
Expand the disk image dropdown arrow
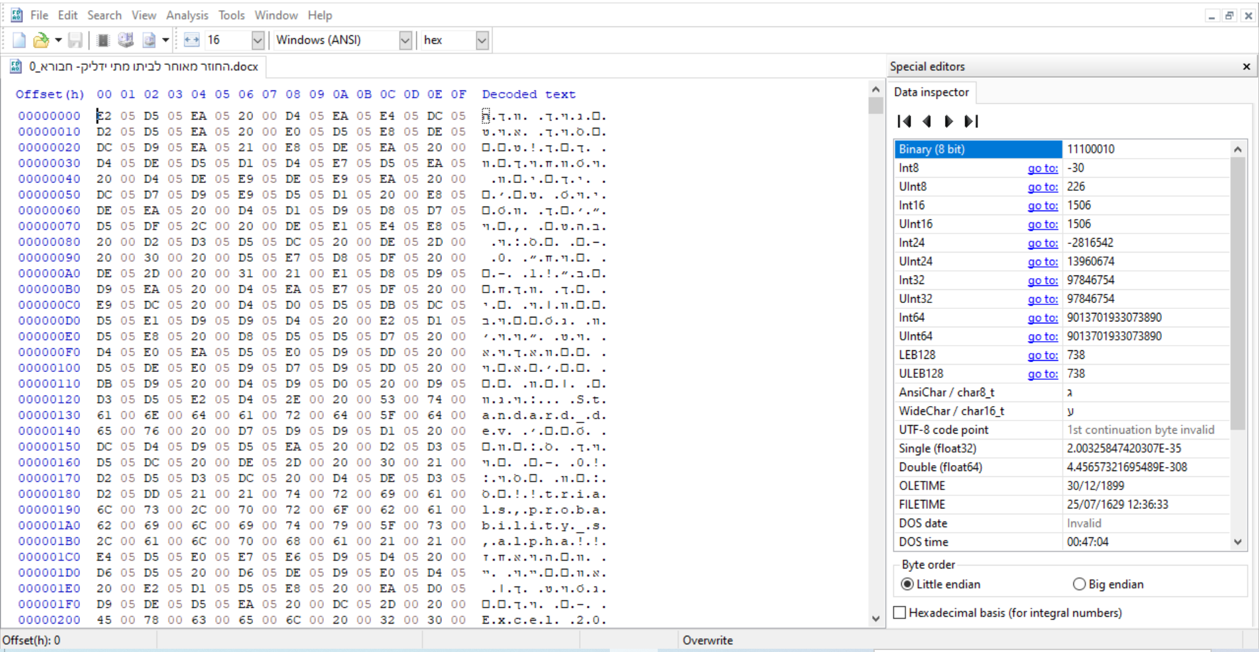click(165, 41)
